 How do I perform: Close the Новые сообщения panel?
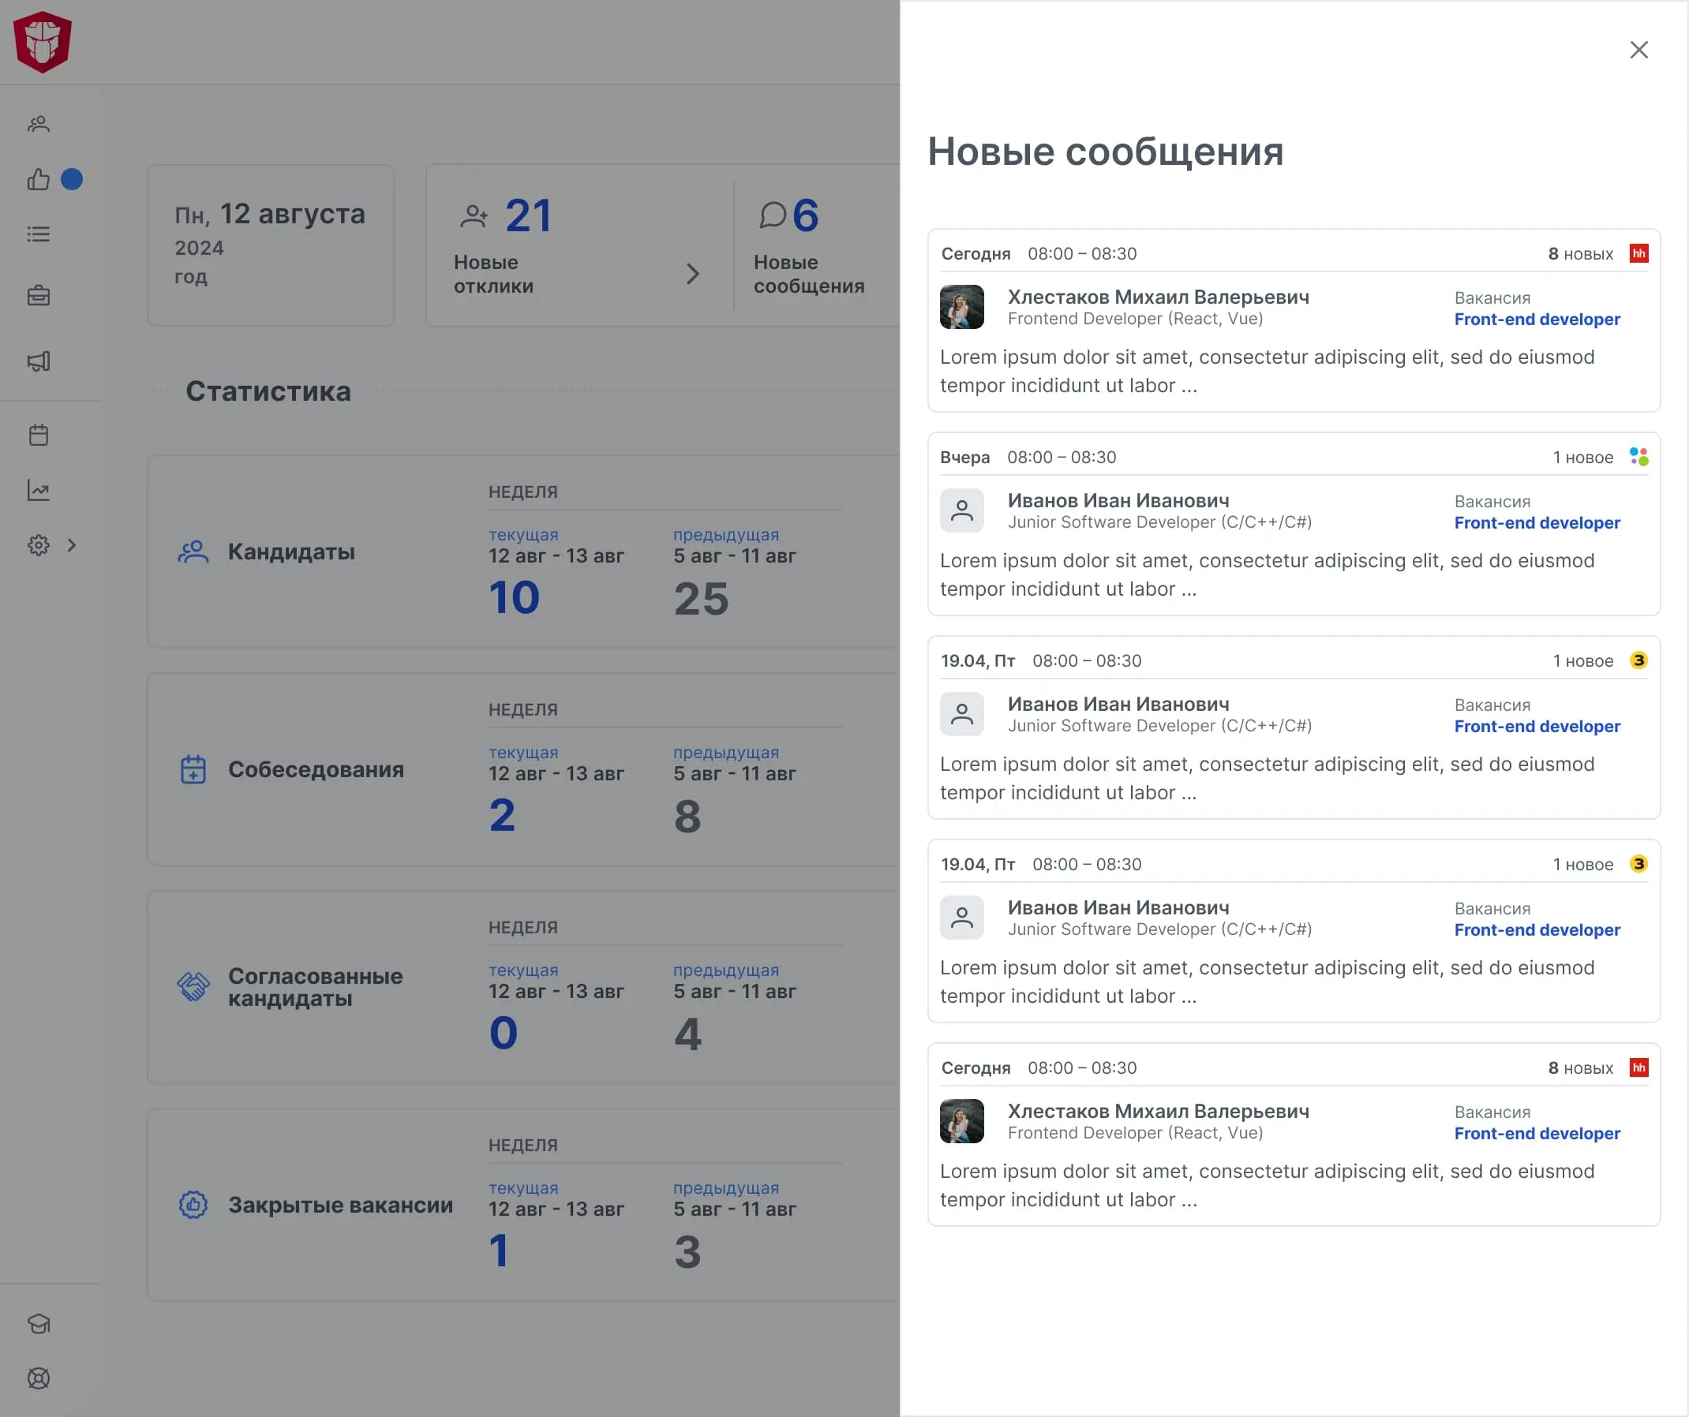1638,50
